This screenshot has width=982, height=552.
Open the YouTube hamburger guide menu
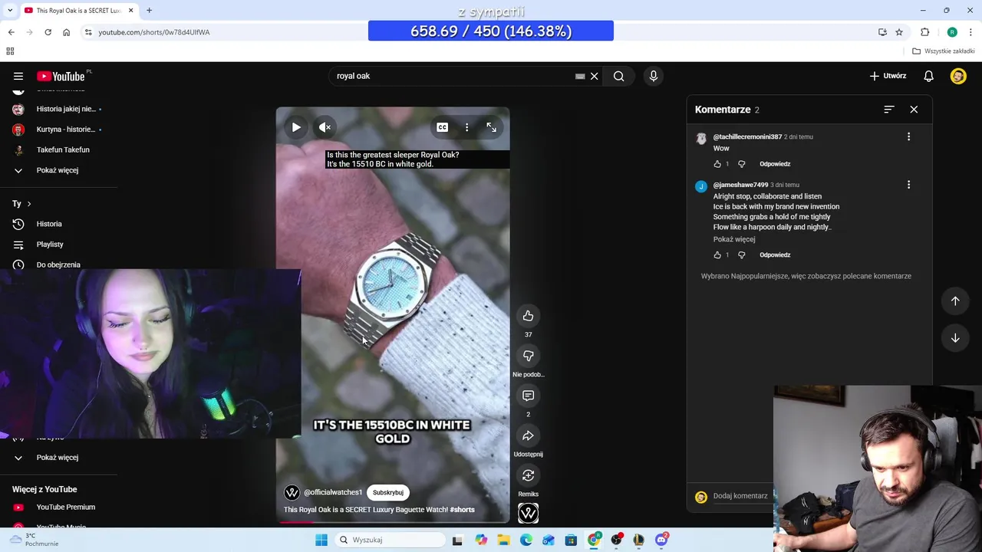[18, 76]
